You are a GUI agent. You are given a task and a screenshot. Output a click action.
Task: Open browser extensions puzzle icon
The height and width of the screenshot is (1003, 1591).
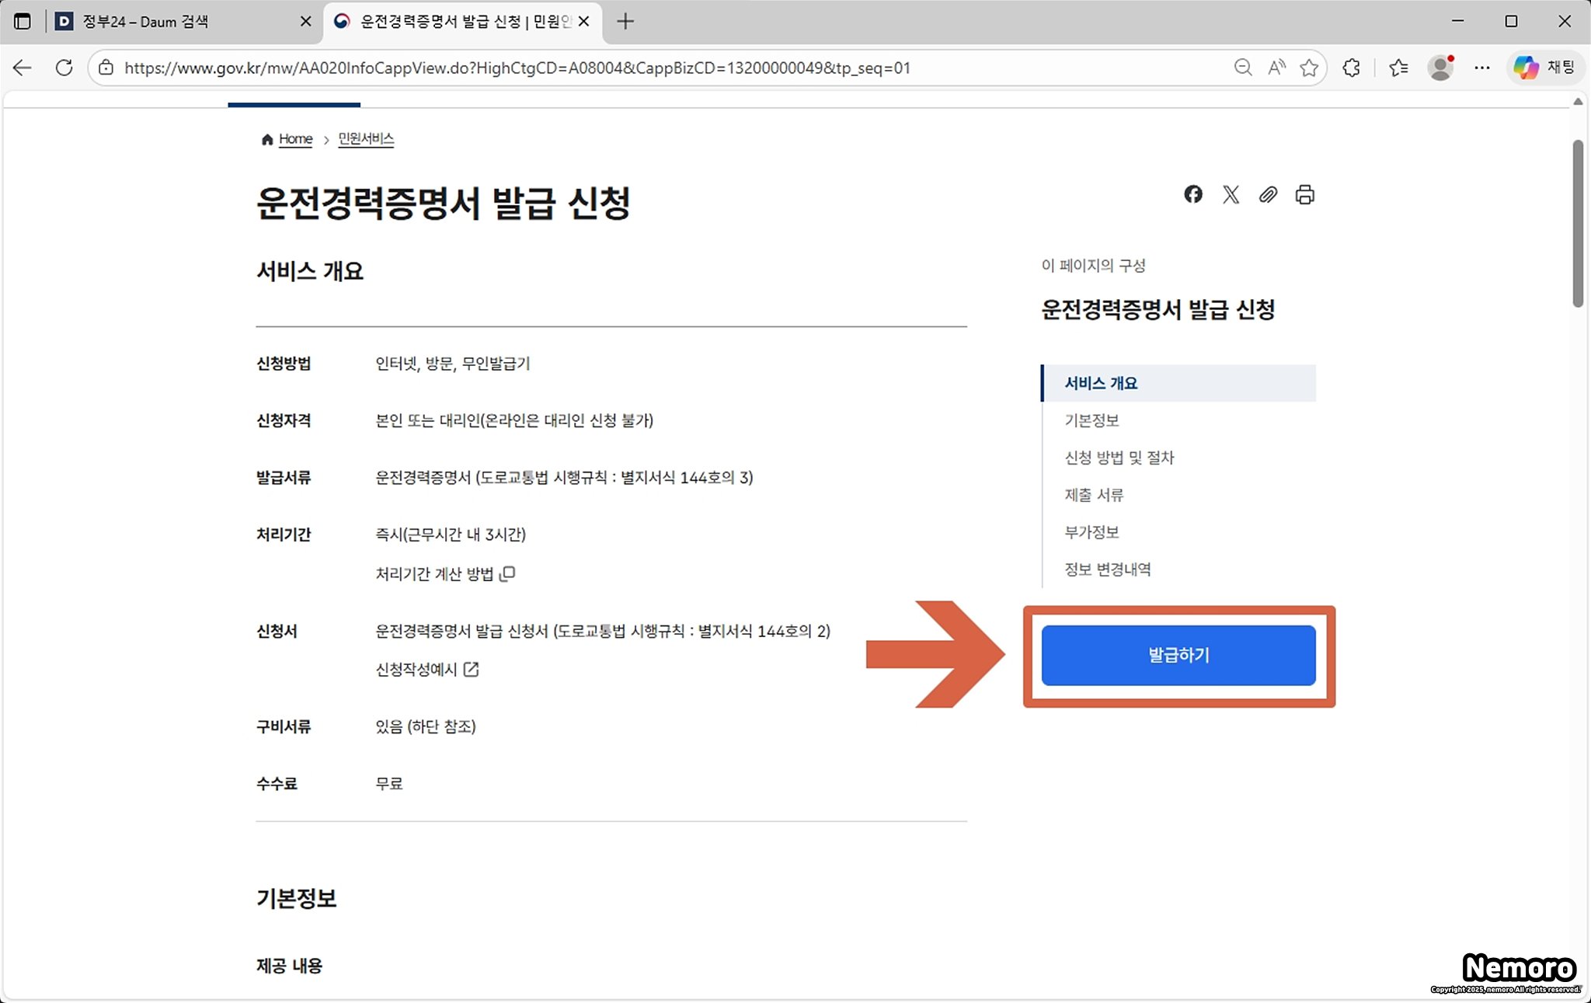tap(1352, 68)
